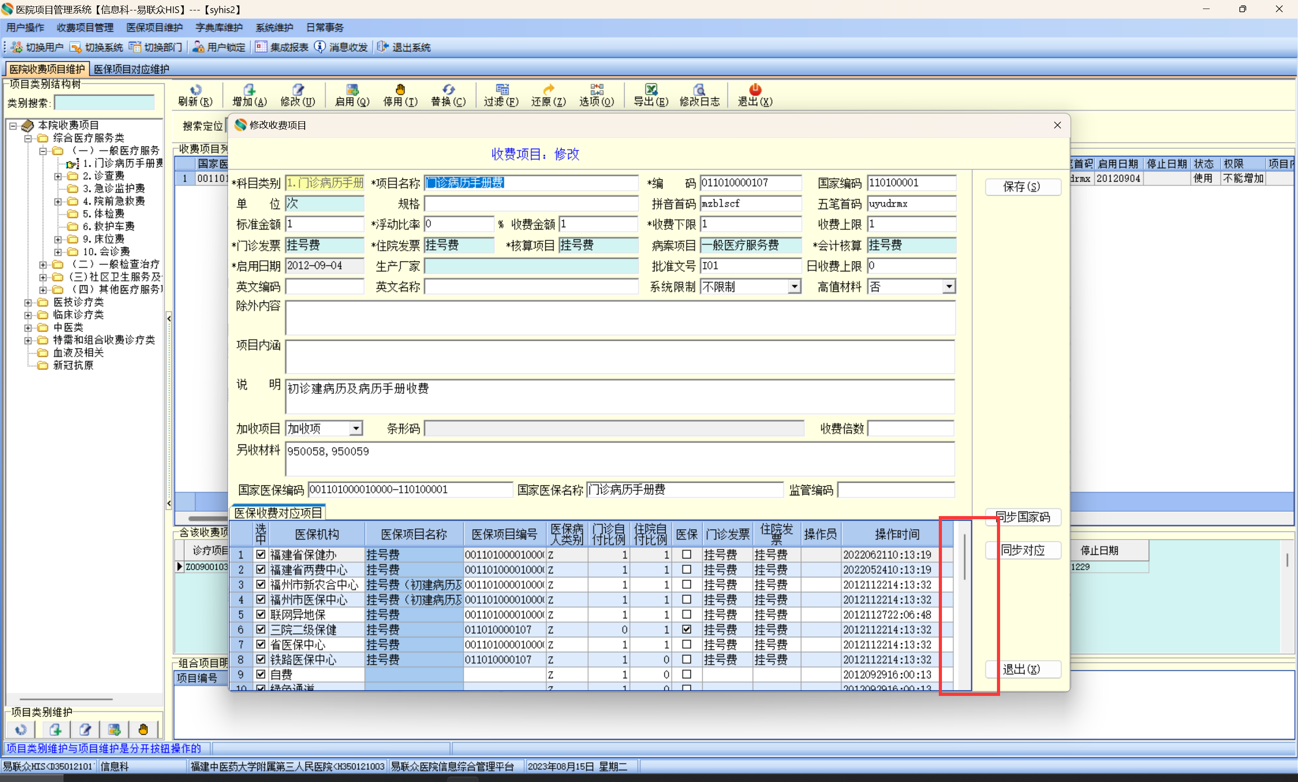Open the 高值材料 dropdown
The image size is (1298, 782).
[948, 287]
